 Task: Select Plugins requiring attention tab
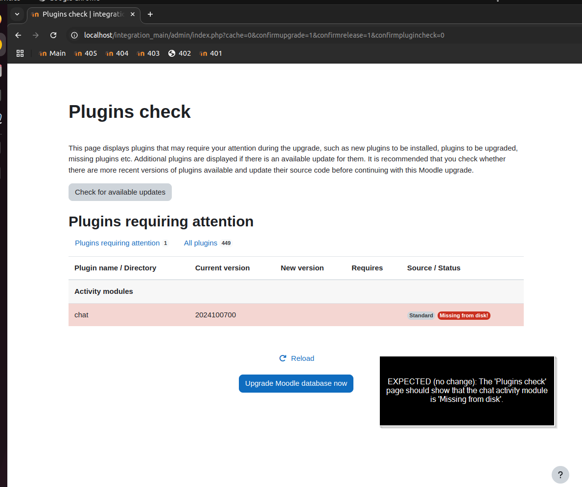point(121,243)
